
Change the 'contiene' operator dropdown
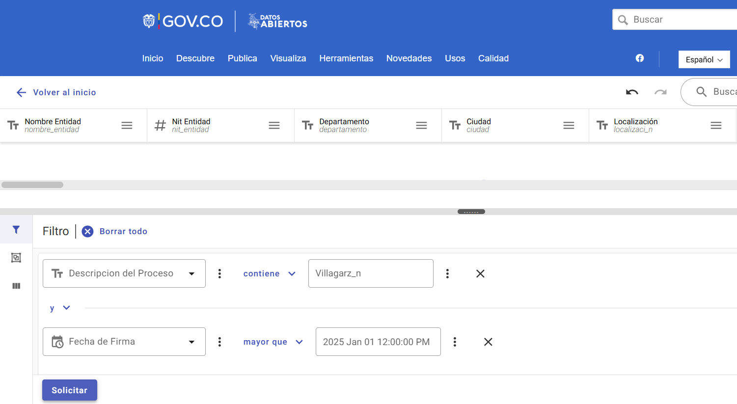(x=270, y=273)
